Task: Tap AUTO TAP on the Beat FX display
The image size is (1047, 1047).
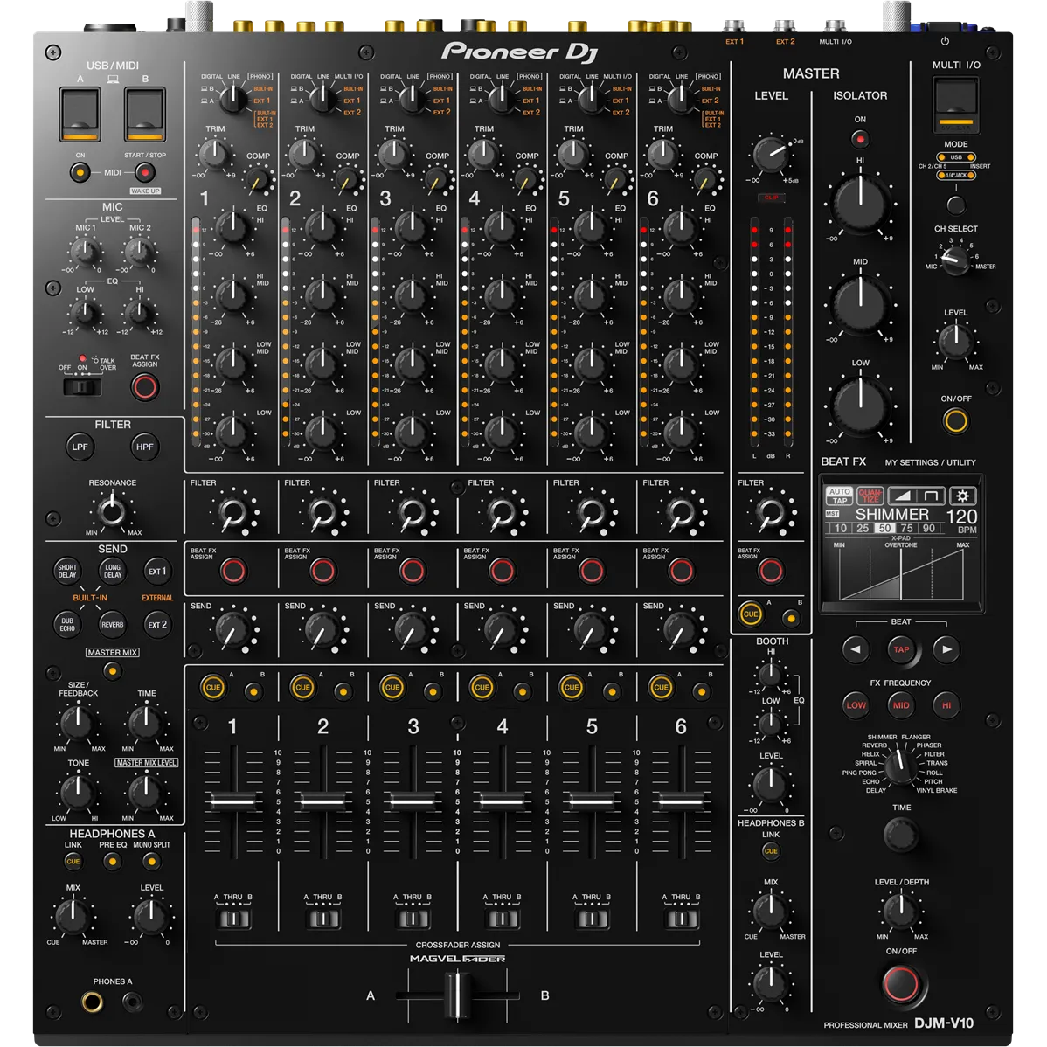Action: 839,496
